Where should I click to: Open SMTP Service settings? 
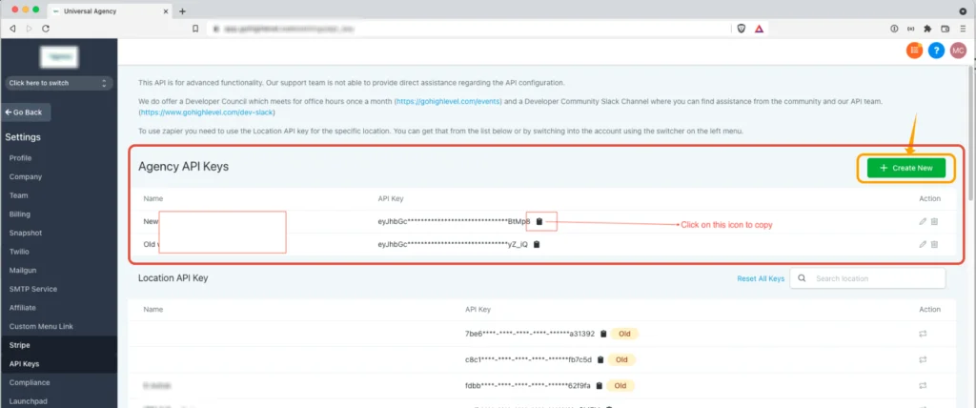pyautogui.click(x=33, y=289)
